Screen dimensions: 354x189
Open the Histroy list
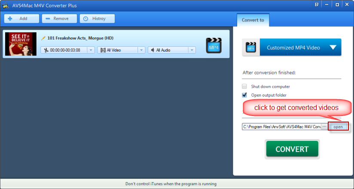tap(97, 18)
